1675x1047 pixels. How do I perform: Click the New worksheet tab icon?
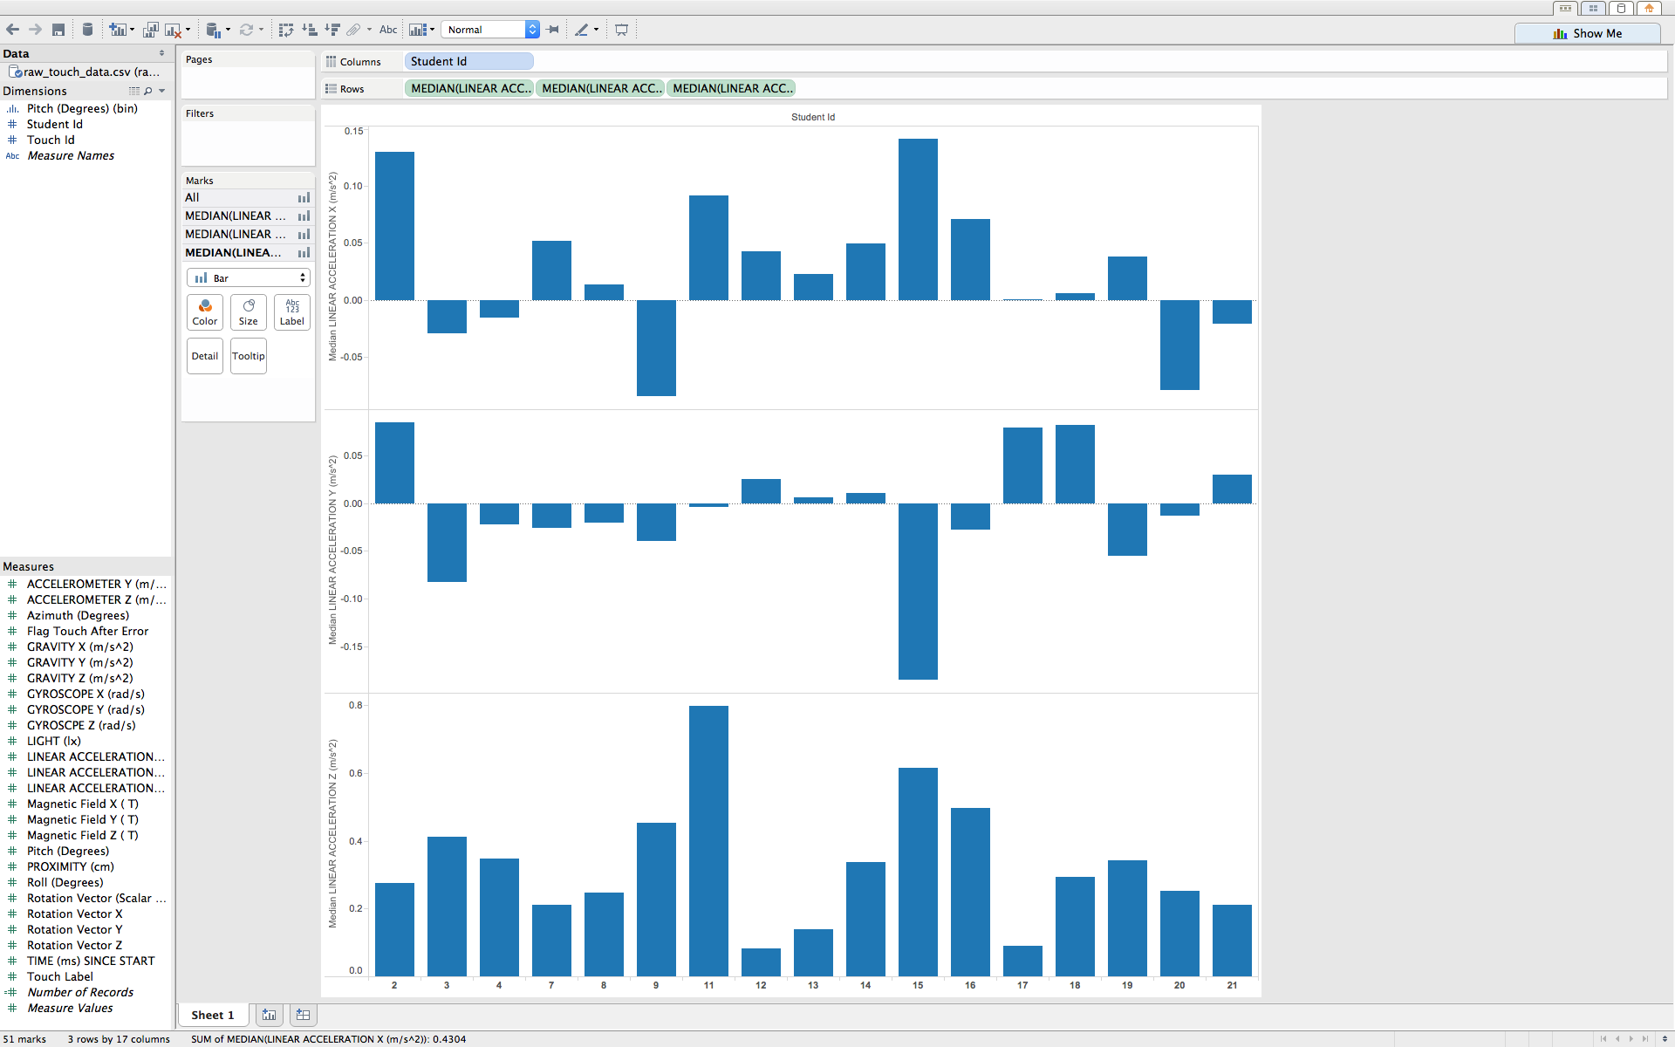(269, 1015)
